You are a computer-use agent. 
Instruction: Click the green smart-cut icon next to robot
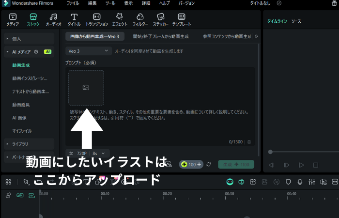241,182
